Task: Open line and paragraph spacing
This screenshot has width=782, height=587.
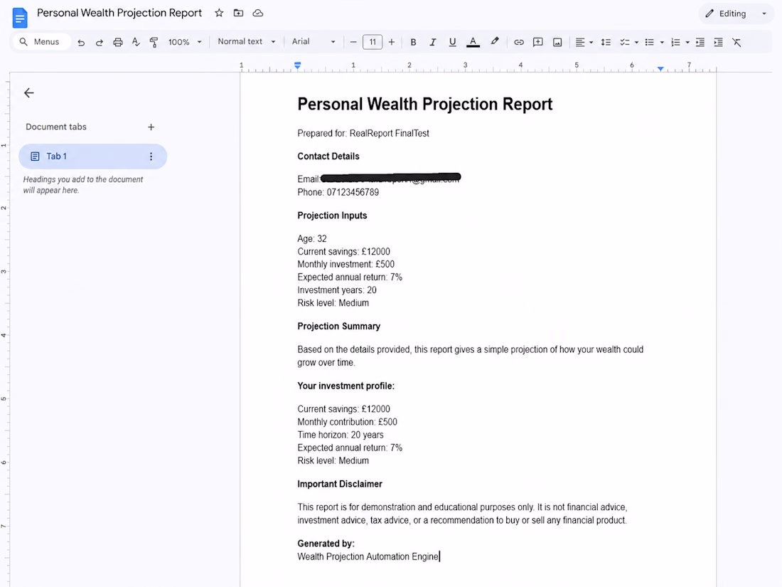Action: [x=606, y=43]
